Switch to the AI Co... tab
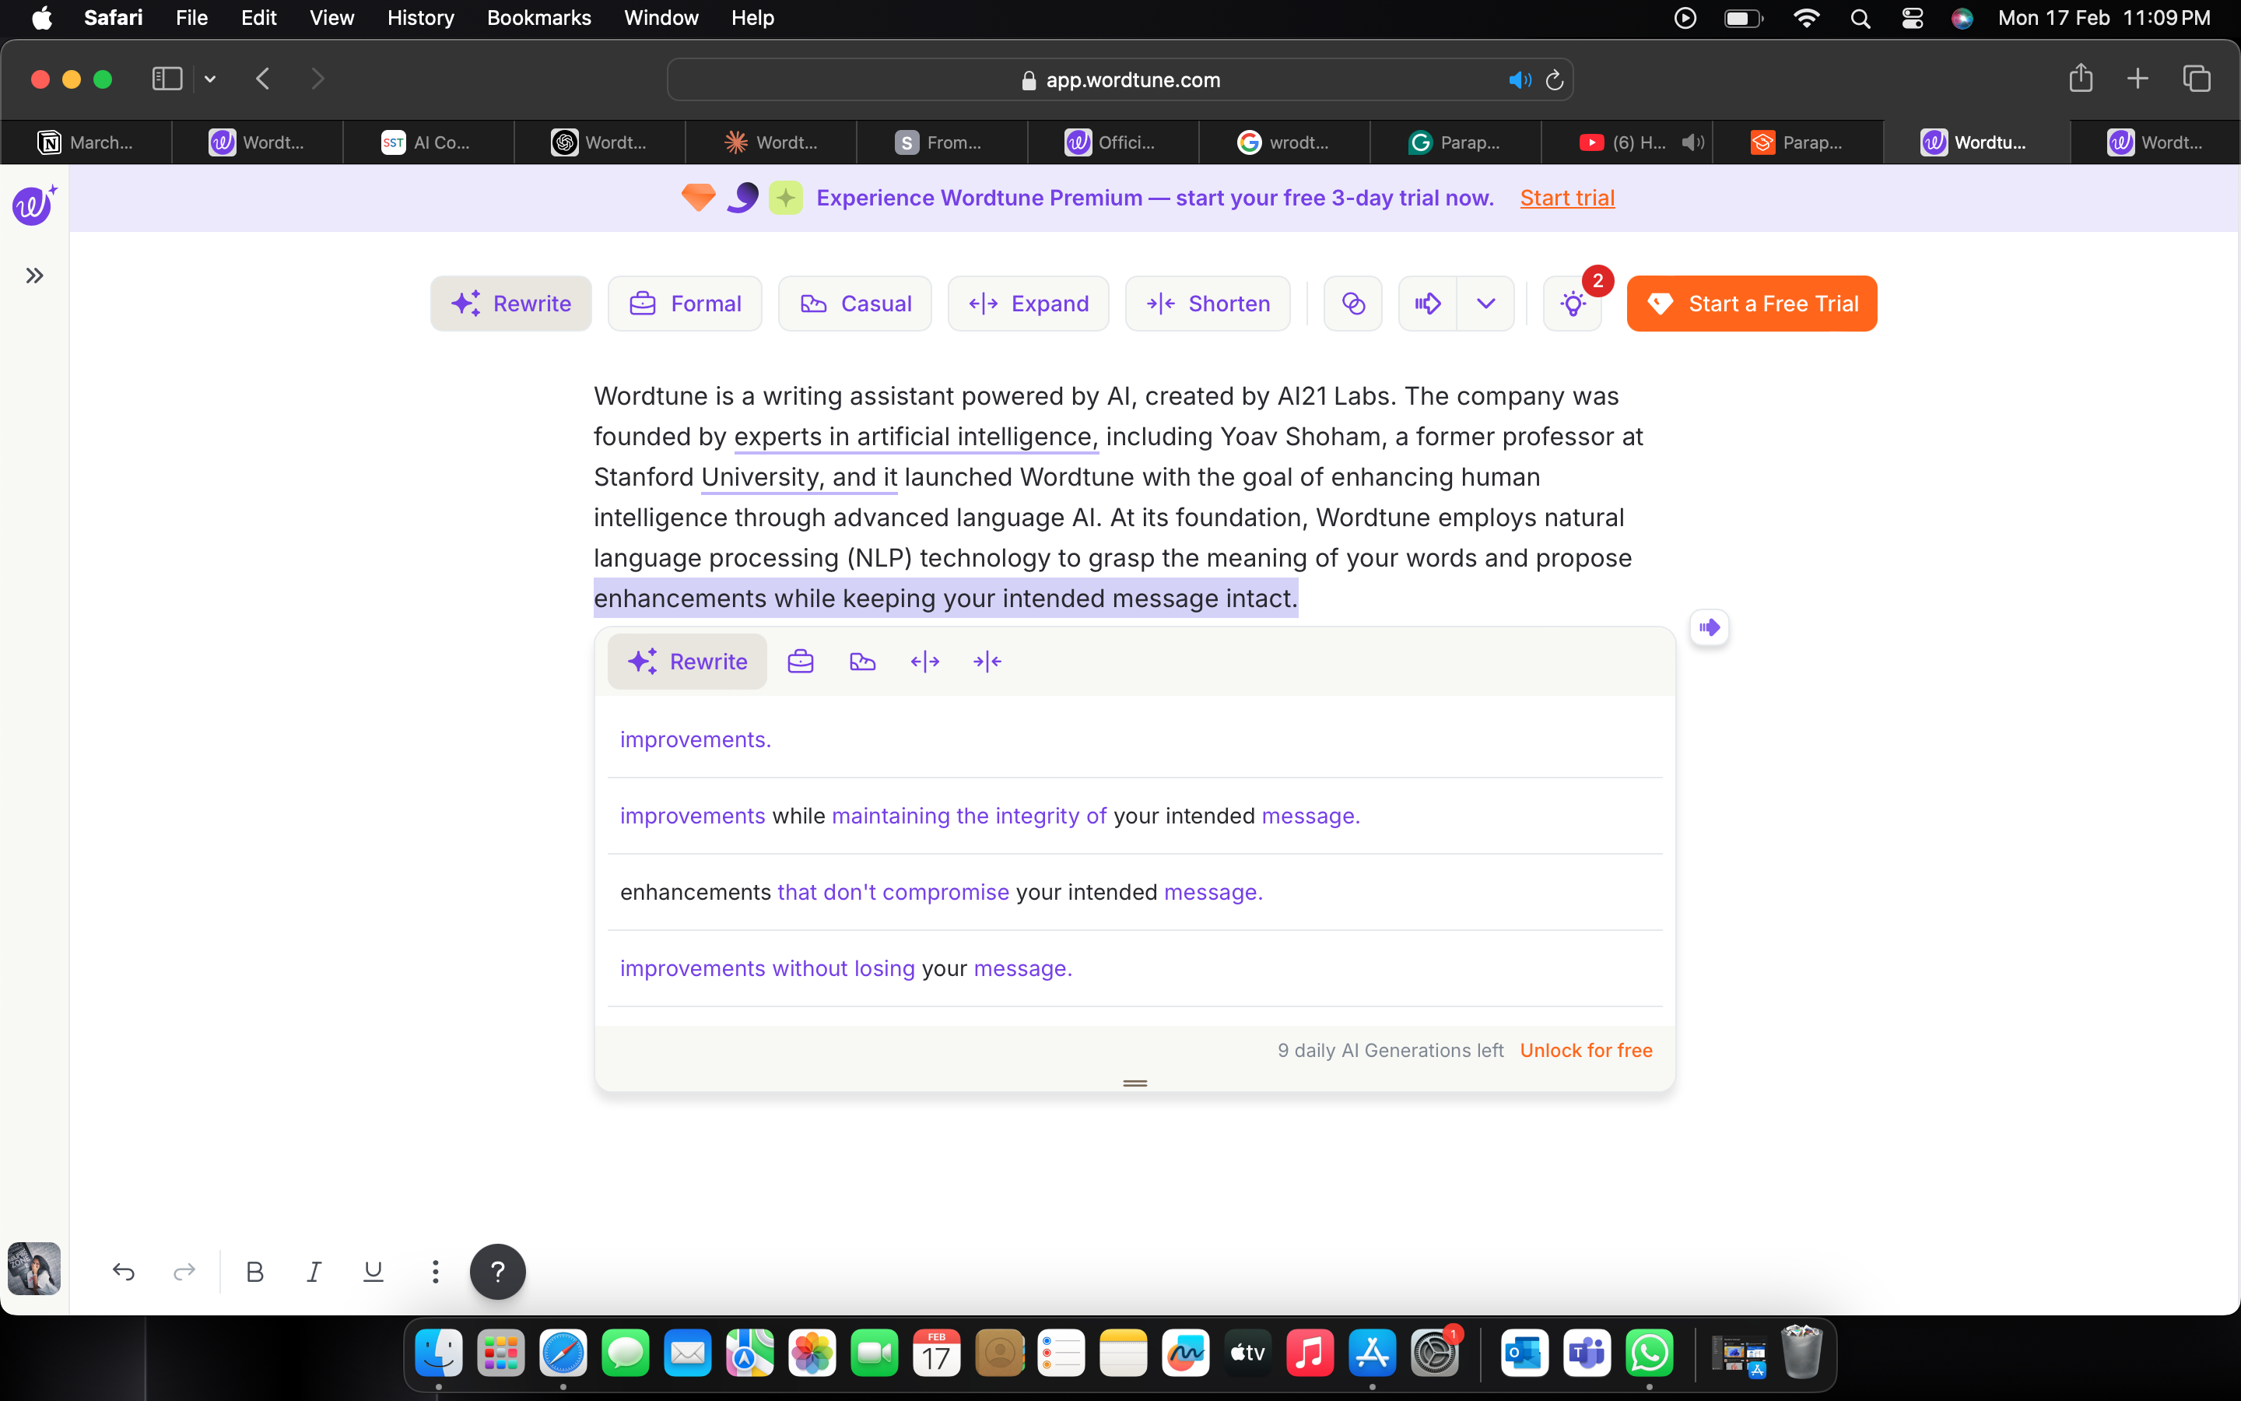Screen dimensions: 2241x1401 point(428,142)
